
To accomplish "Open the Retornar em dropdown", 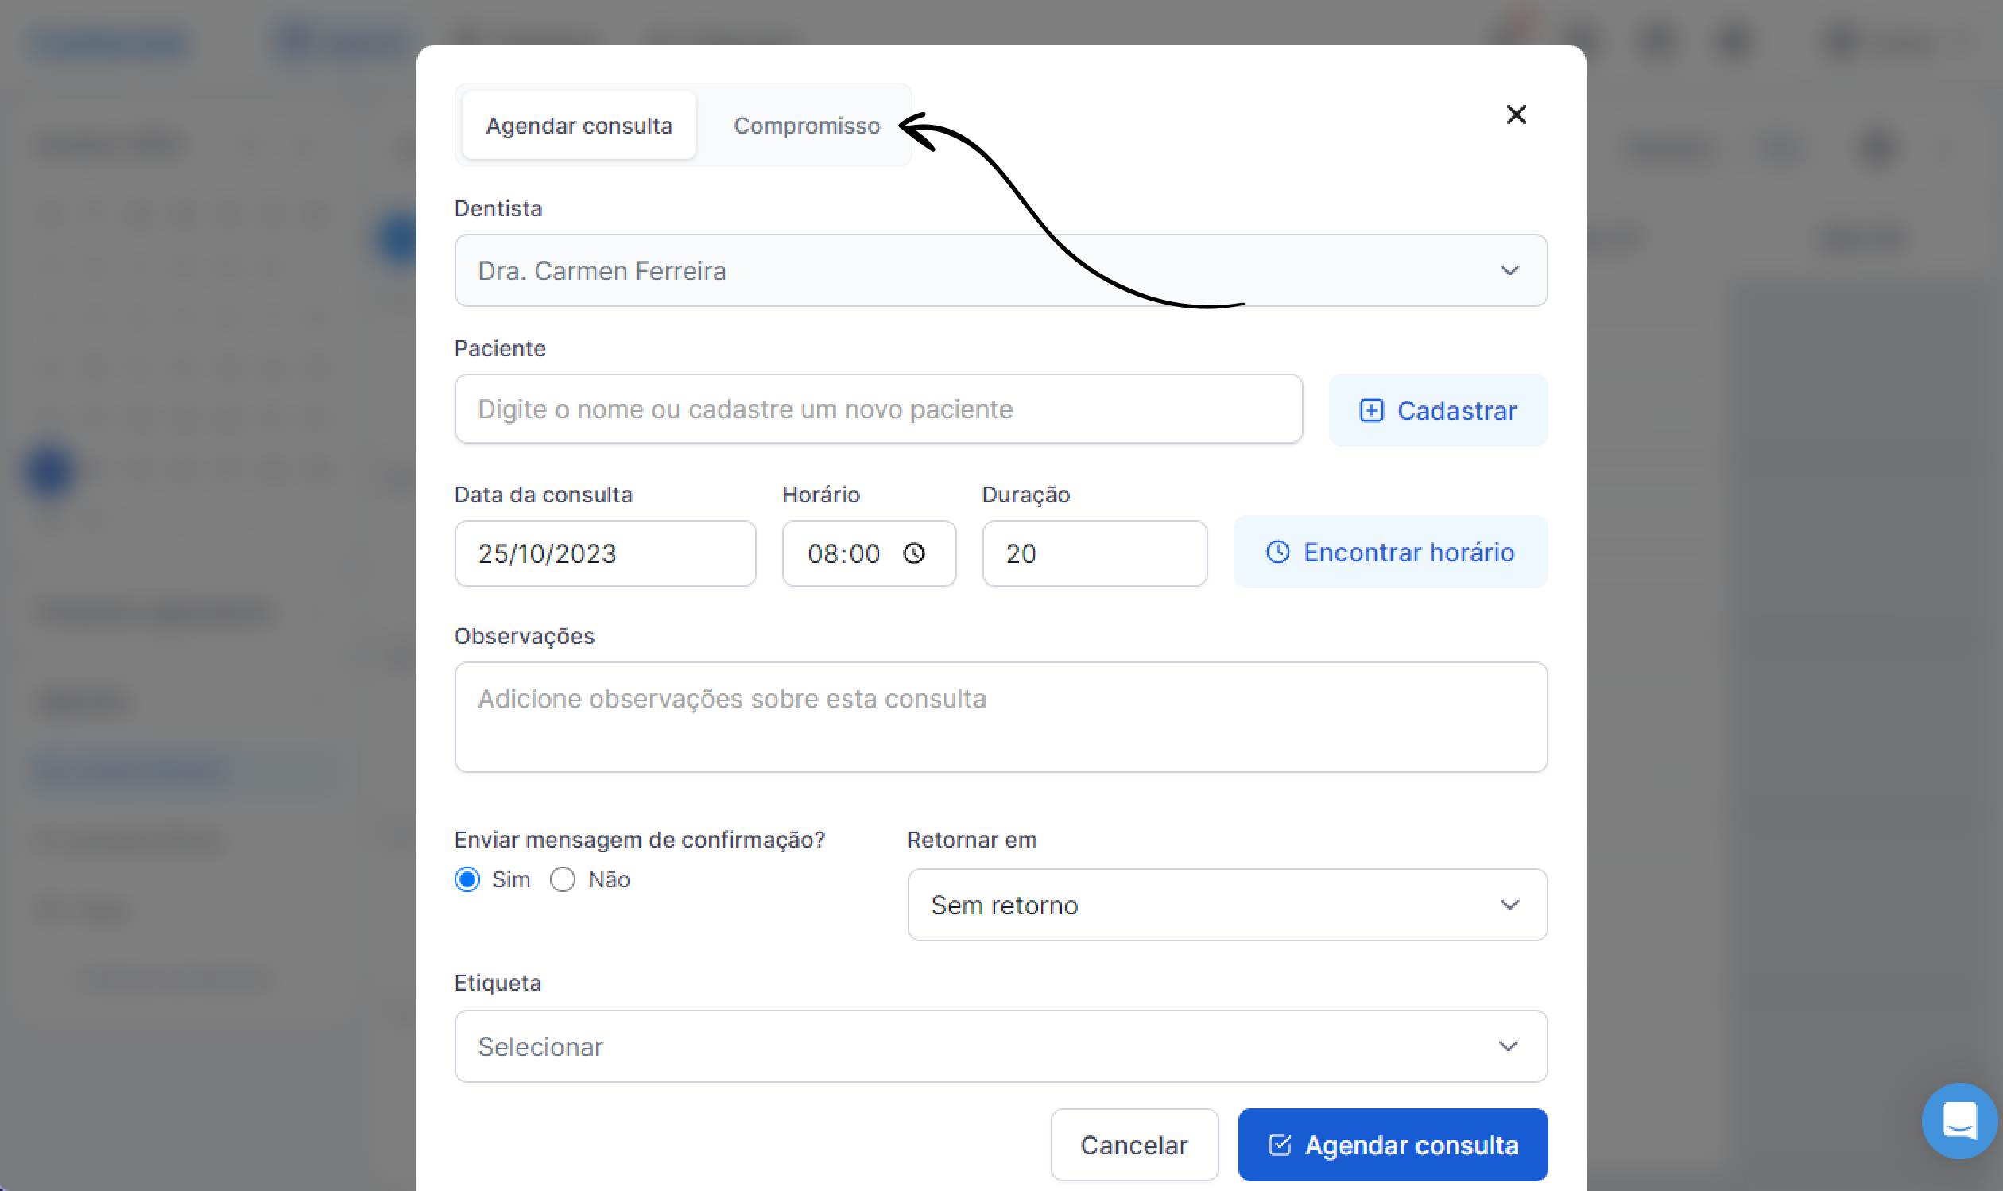I will (1226, 905).
